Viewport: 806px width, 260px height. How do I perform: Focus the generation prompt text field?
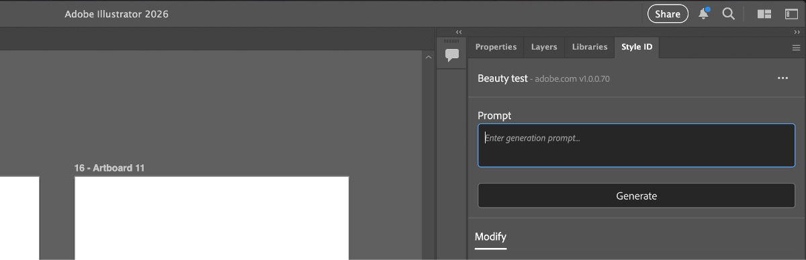point(636,145)
